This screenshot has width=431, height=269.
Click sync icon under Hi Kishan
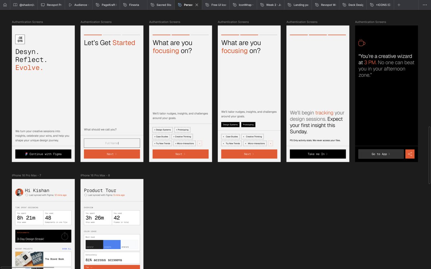click(x=27, y=195)
